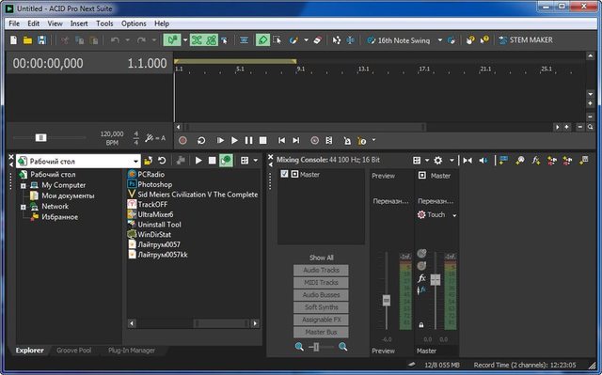The height and width of the screenshot is (375, 602).
Task: Toggle Auto Preview in Explorer
Action: 226,161
